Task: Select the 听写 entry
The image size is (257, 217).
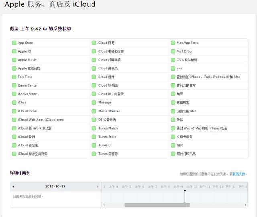Action: [x=180, y=120]
